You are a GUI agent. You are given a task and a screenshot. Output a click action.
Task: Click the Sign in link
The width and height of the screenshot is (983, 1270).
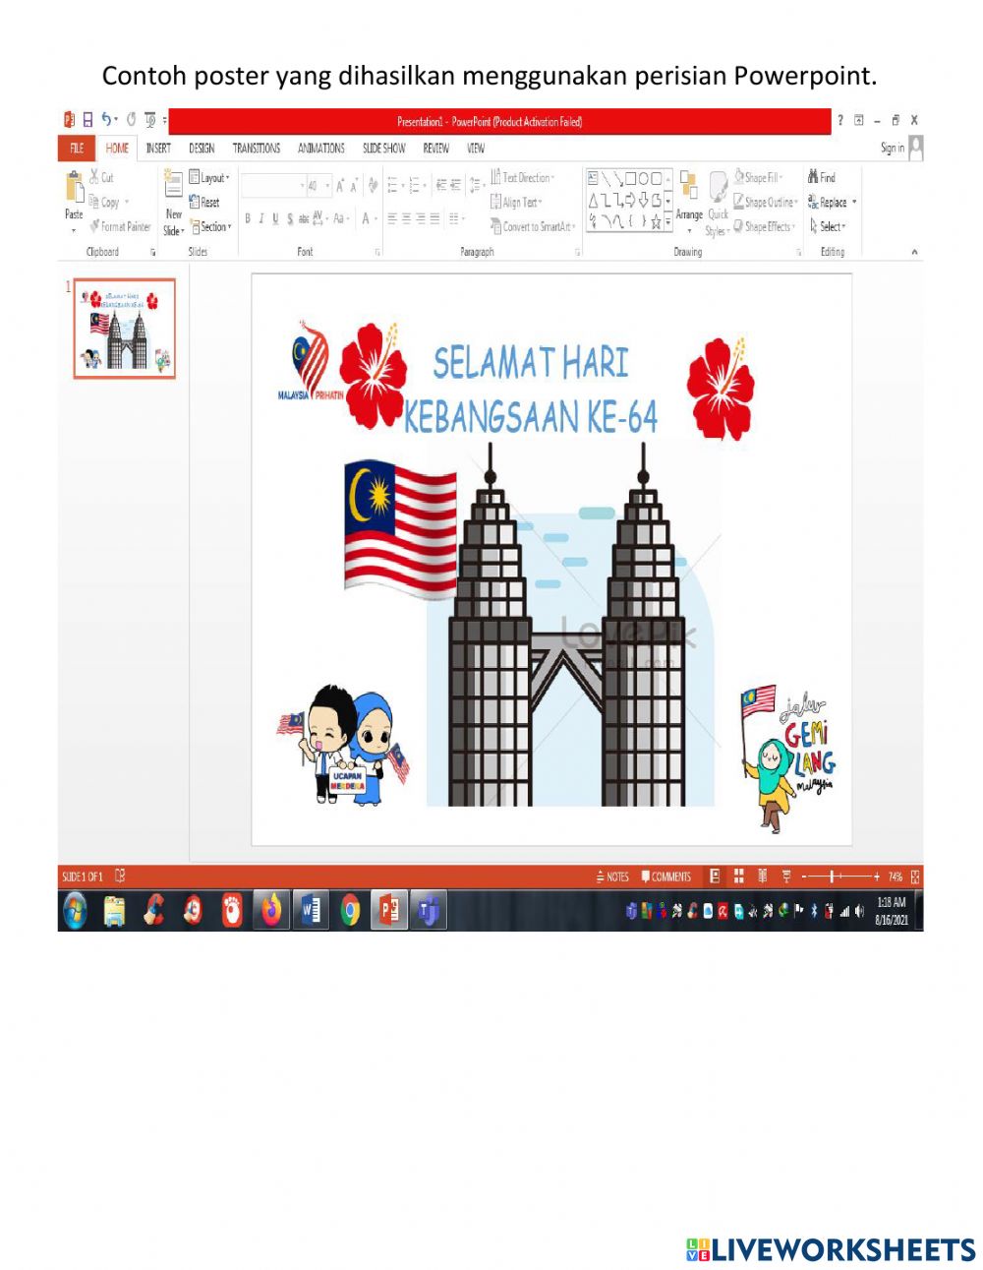coord(892,149)
